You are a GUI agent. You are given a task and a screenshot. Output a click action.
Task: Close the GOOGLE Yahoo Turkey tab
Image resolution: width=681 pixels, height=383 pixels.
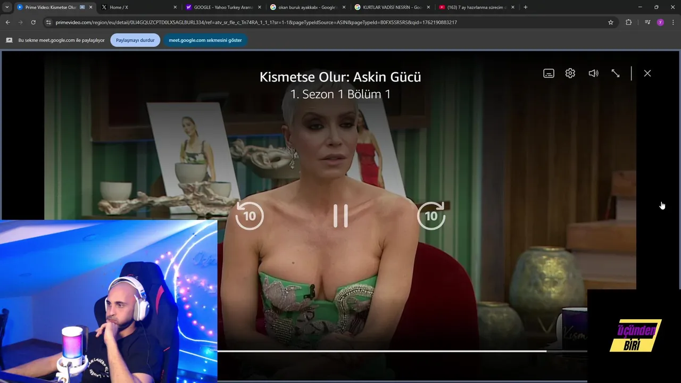pos(260,7)
